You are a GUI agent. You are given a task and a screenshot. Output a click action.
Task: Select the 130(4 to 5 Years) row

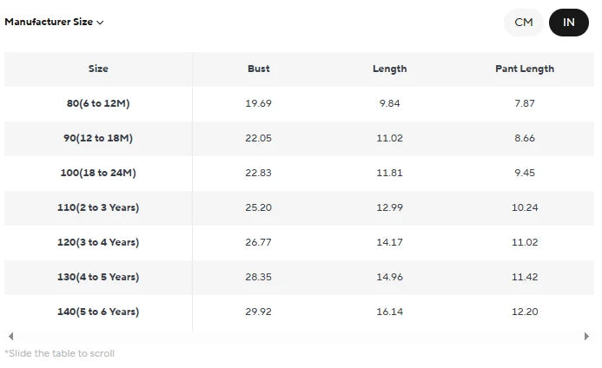pos(299,277)
